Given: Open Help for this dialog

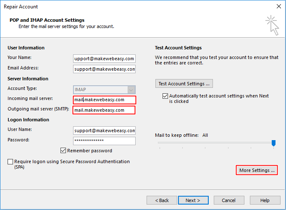Looking at the screenshot, I should (x=265, y=200).
